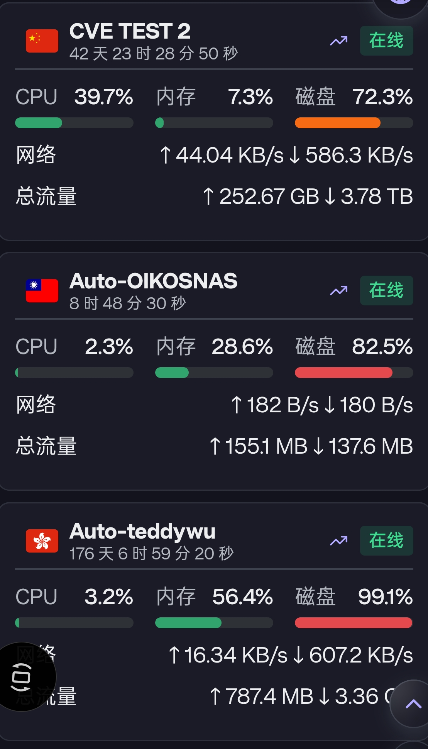The image size is (428, 749).
Task: Click the CVE TEST 2 network speed row
Action: coord(214,155)
